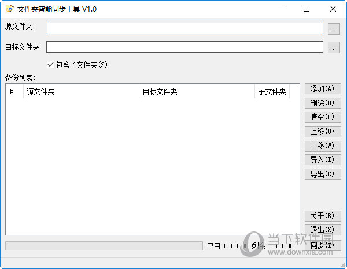Click the 已用 elapsed time text
The width and height of the screenshot is (347, 269).
coord(227,246)
